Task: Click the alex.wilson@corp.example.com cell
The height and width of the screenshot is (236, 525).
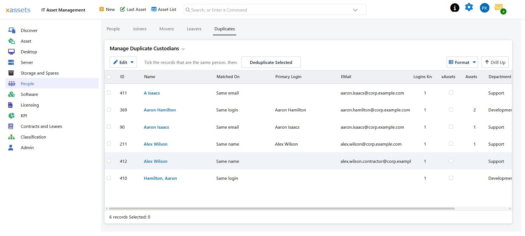Action: [371, 144]
